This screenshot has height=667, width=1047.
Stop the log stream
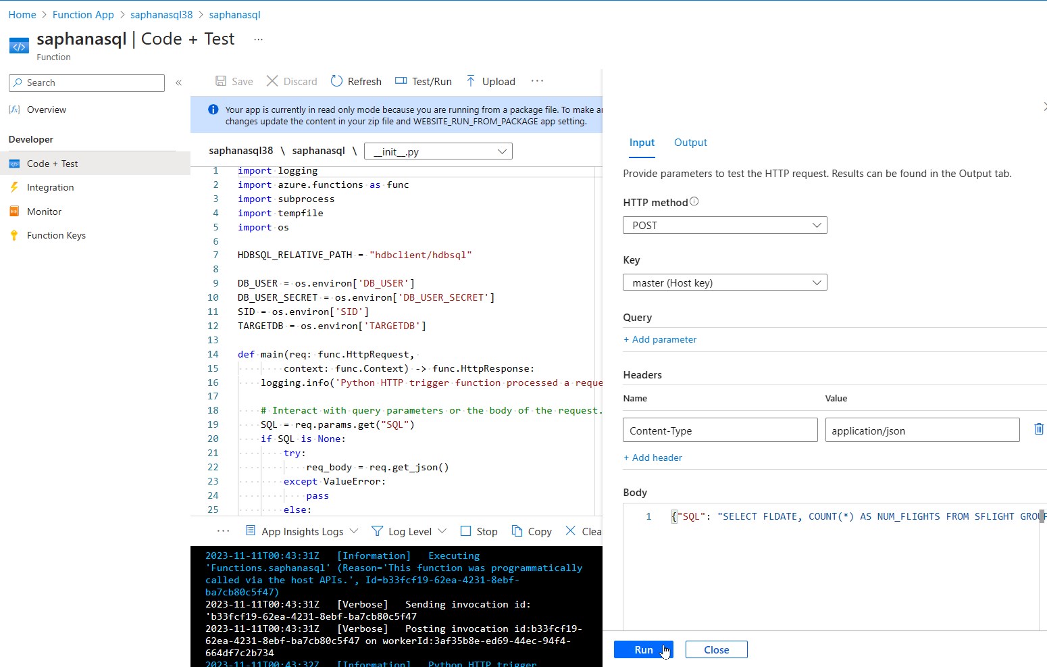click(x=479, y=531)
